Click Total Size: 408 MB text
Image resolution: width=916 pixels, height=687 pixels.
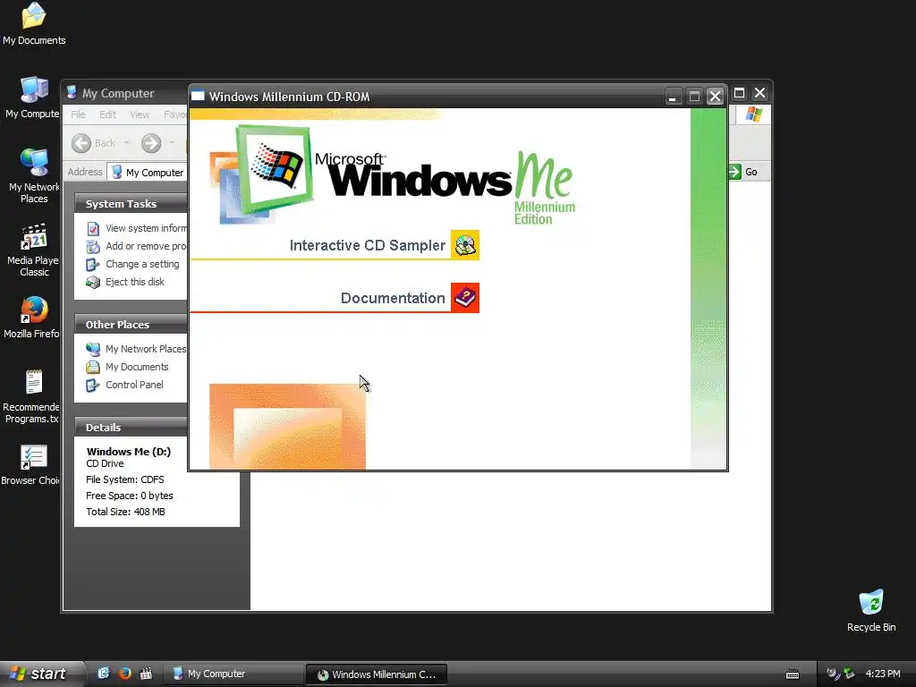click(x=125, y=512)
